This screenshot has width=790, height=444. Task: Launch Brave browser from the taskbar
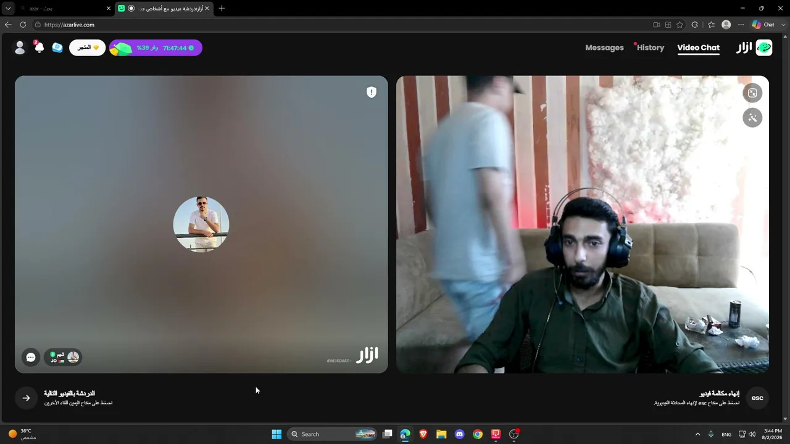(423, 434)
